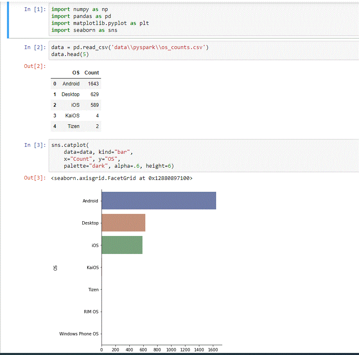Screen dimensions: 359x355
Task: Click the 'import pandas as pd' code line
Action: pyautogui.click(x=81, y=16)
